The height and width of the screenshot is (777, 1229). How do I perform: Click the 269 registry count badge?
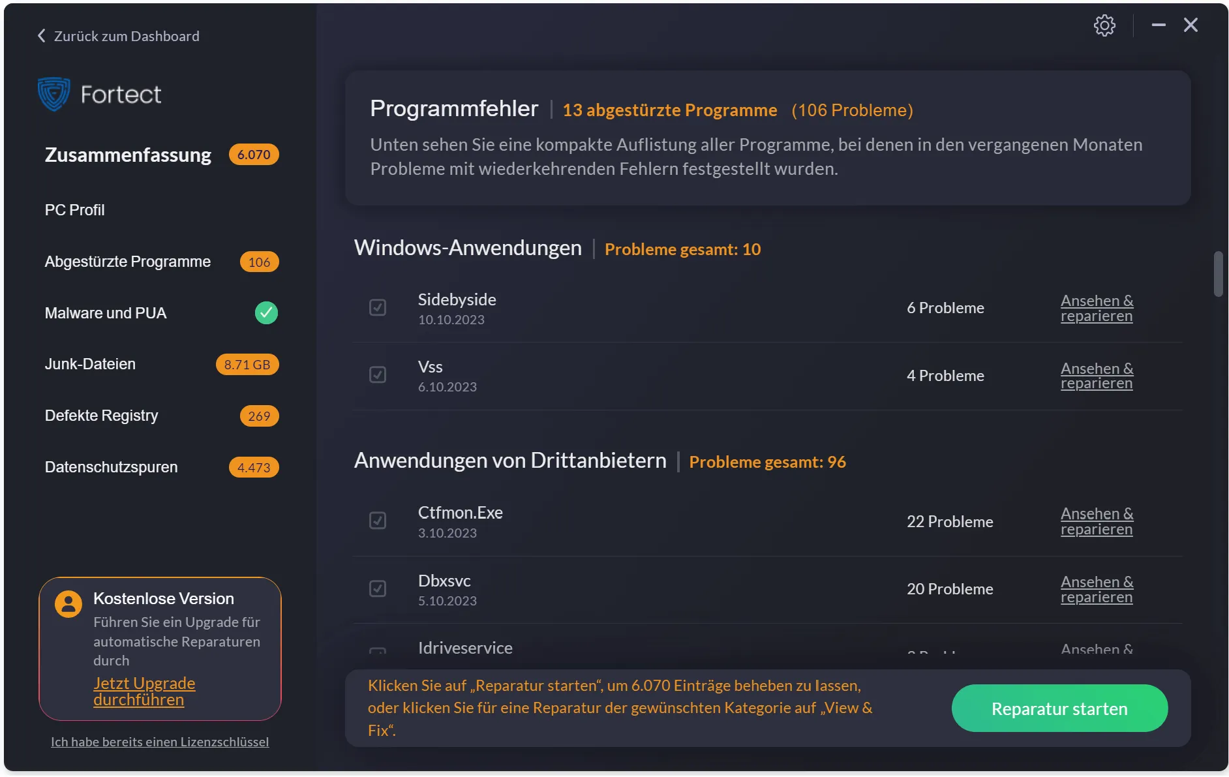259,416
